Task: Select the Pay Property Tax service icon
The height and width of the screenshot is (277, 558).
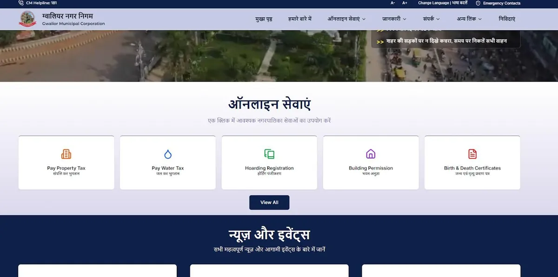Action: tap(66, 154)
